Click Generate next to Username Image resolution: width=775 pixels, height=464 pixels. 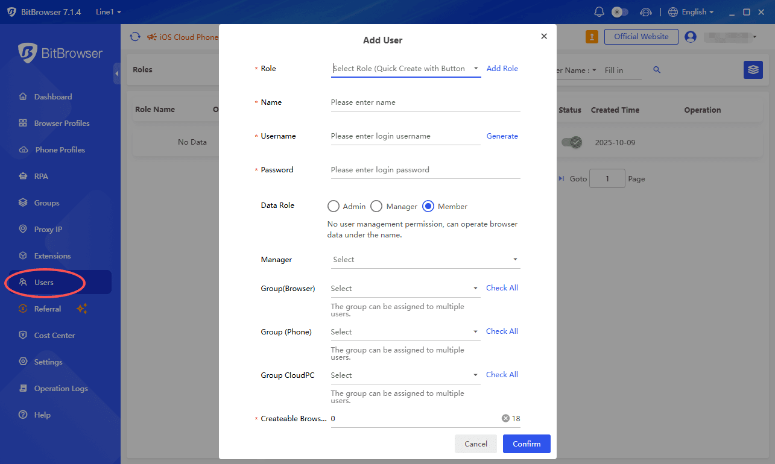click(502, 136)
